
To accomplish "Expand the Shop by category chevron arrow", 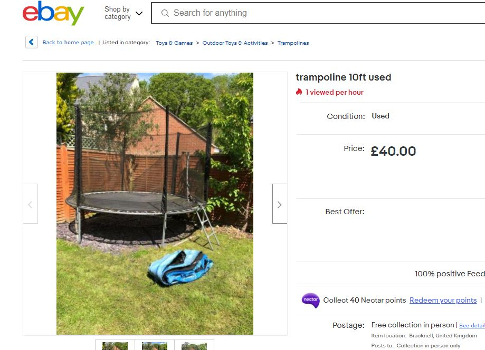I will 139,13.
